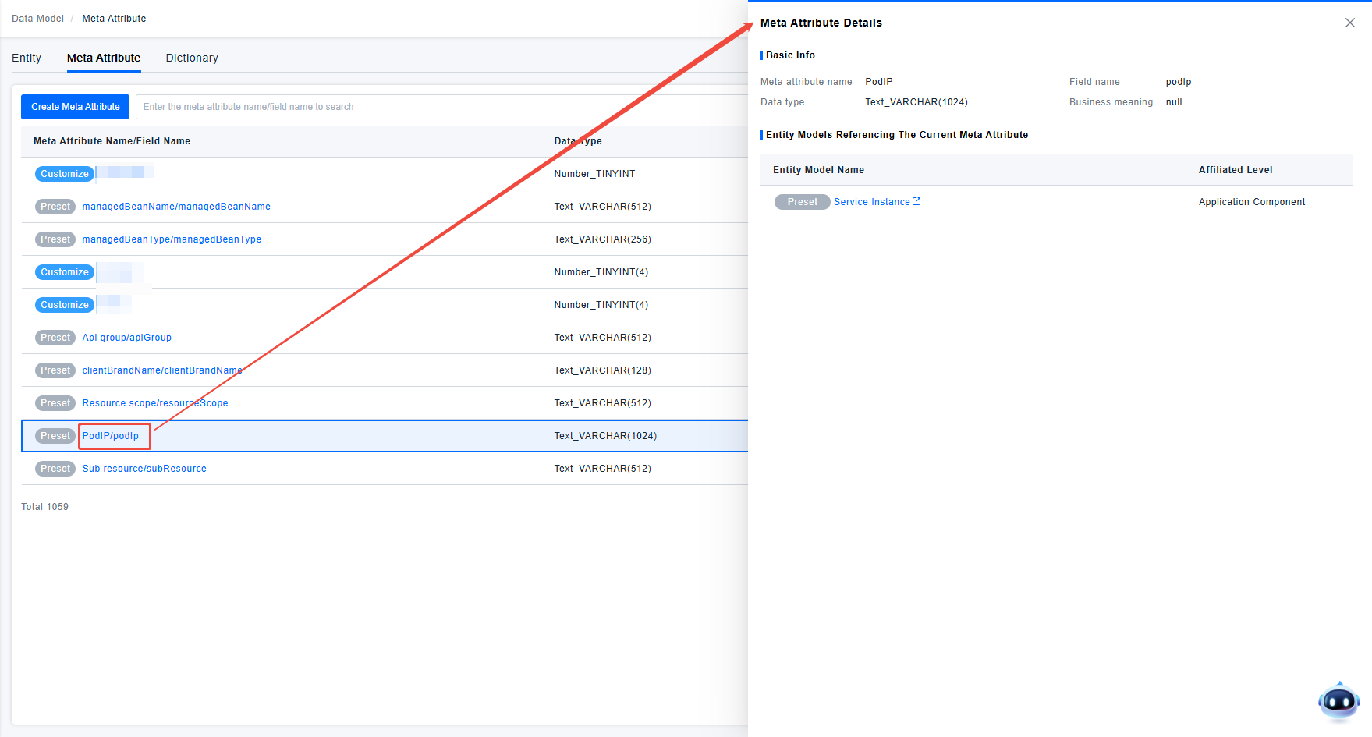Close the Meta Attribute Details panel
1372x737 pixels.
click(x=1349, y=23)
